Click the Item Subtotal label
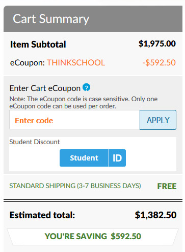Screen dimensions: 185x252 point(38,44)
